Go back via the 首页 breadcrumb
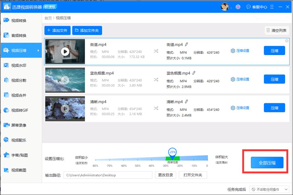 [x=48, y=18]
